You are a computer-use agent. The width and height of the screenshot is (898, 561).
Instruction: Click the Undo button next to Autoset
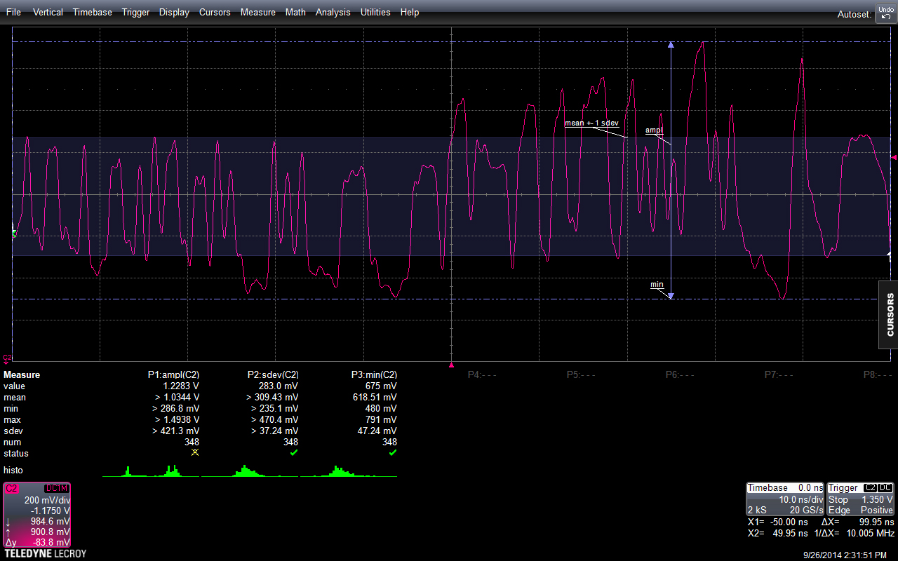(x=885, y=13)
